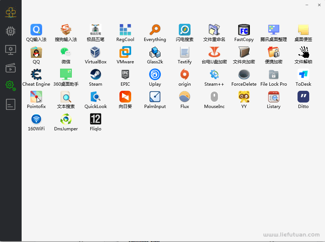Launch 160WiFi

tap(36, 119)
